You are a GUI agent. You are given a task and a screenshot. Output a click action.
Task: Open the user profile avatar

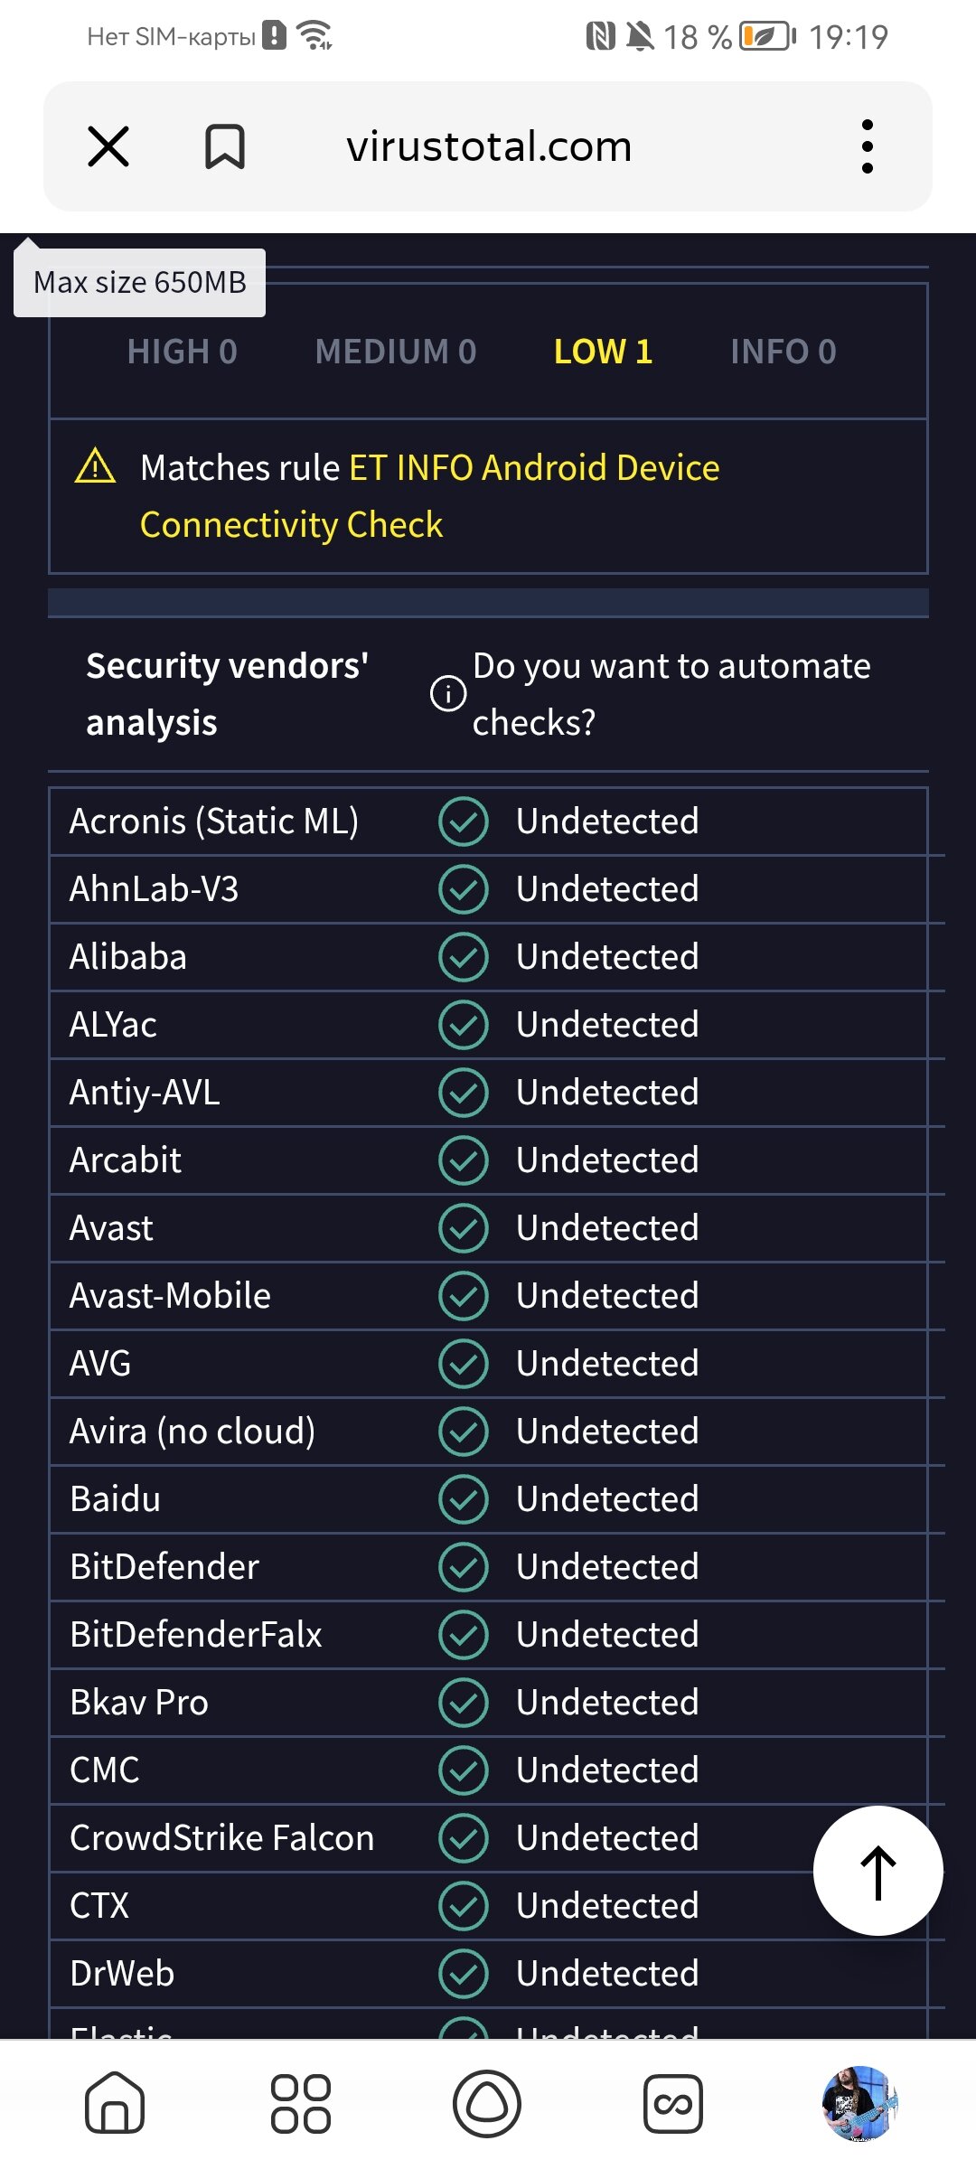(859, 2104)
